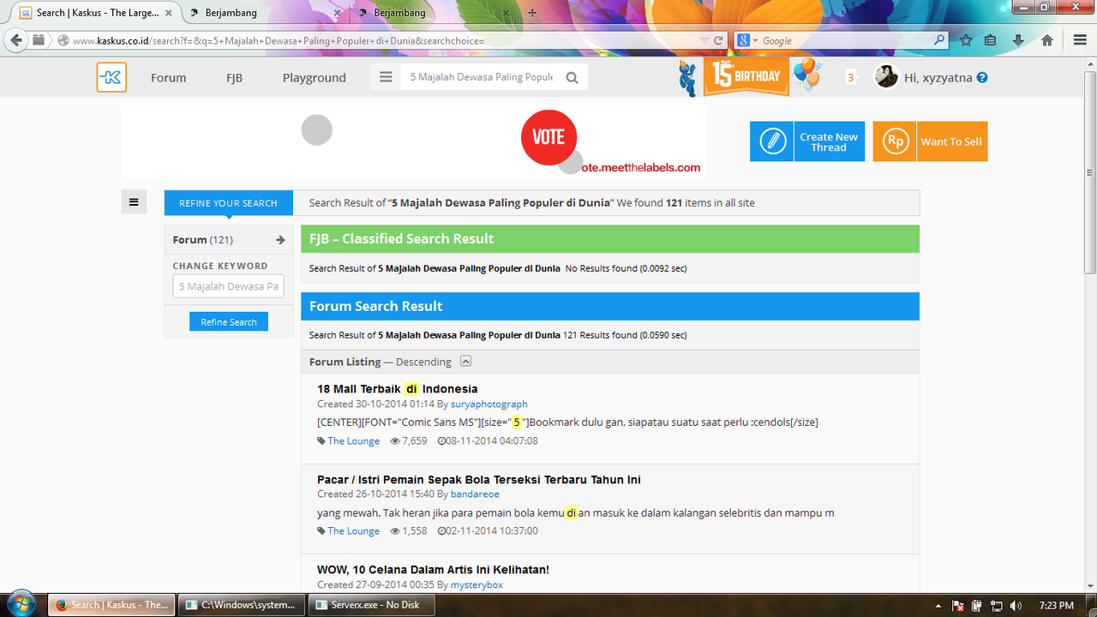The width and height of the screenshot is (1097, 617).
Task: Collapse the Forum Listing toggle icon
Action: click(x=465, y=361)
